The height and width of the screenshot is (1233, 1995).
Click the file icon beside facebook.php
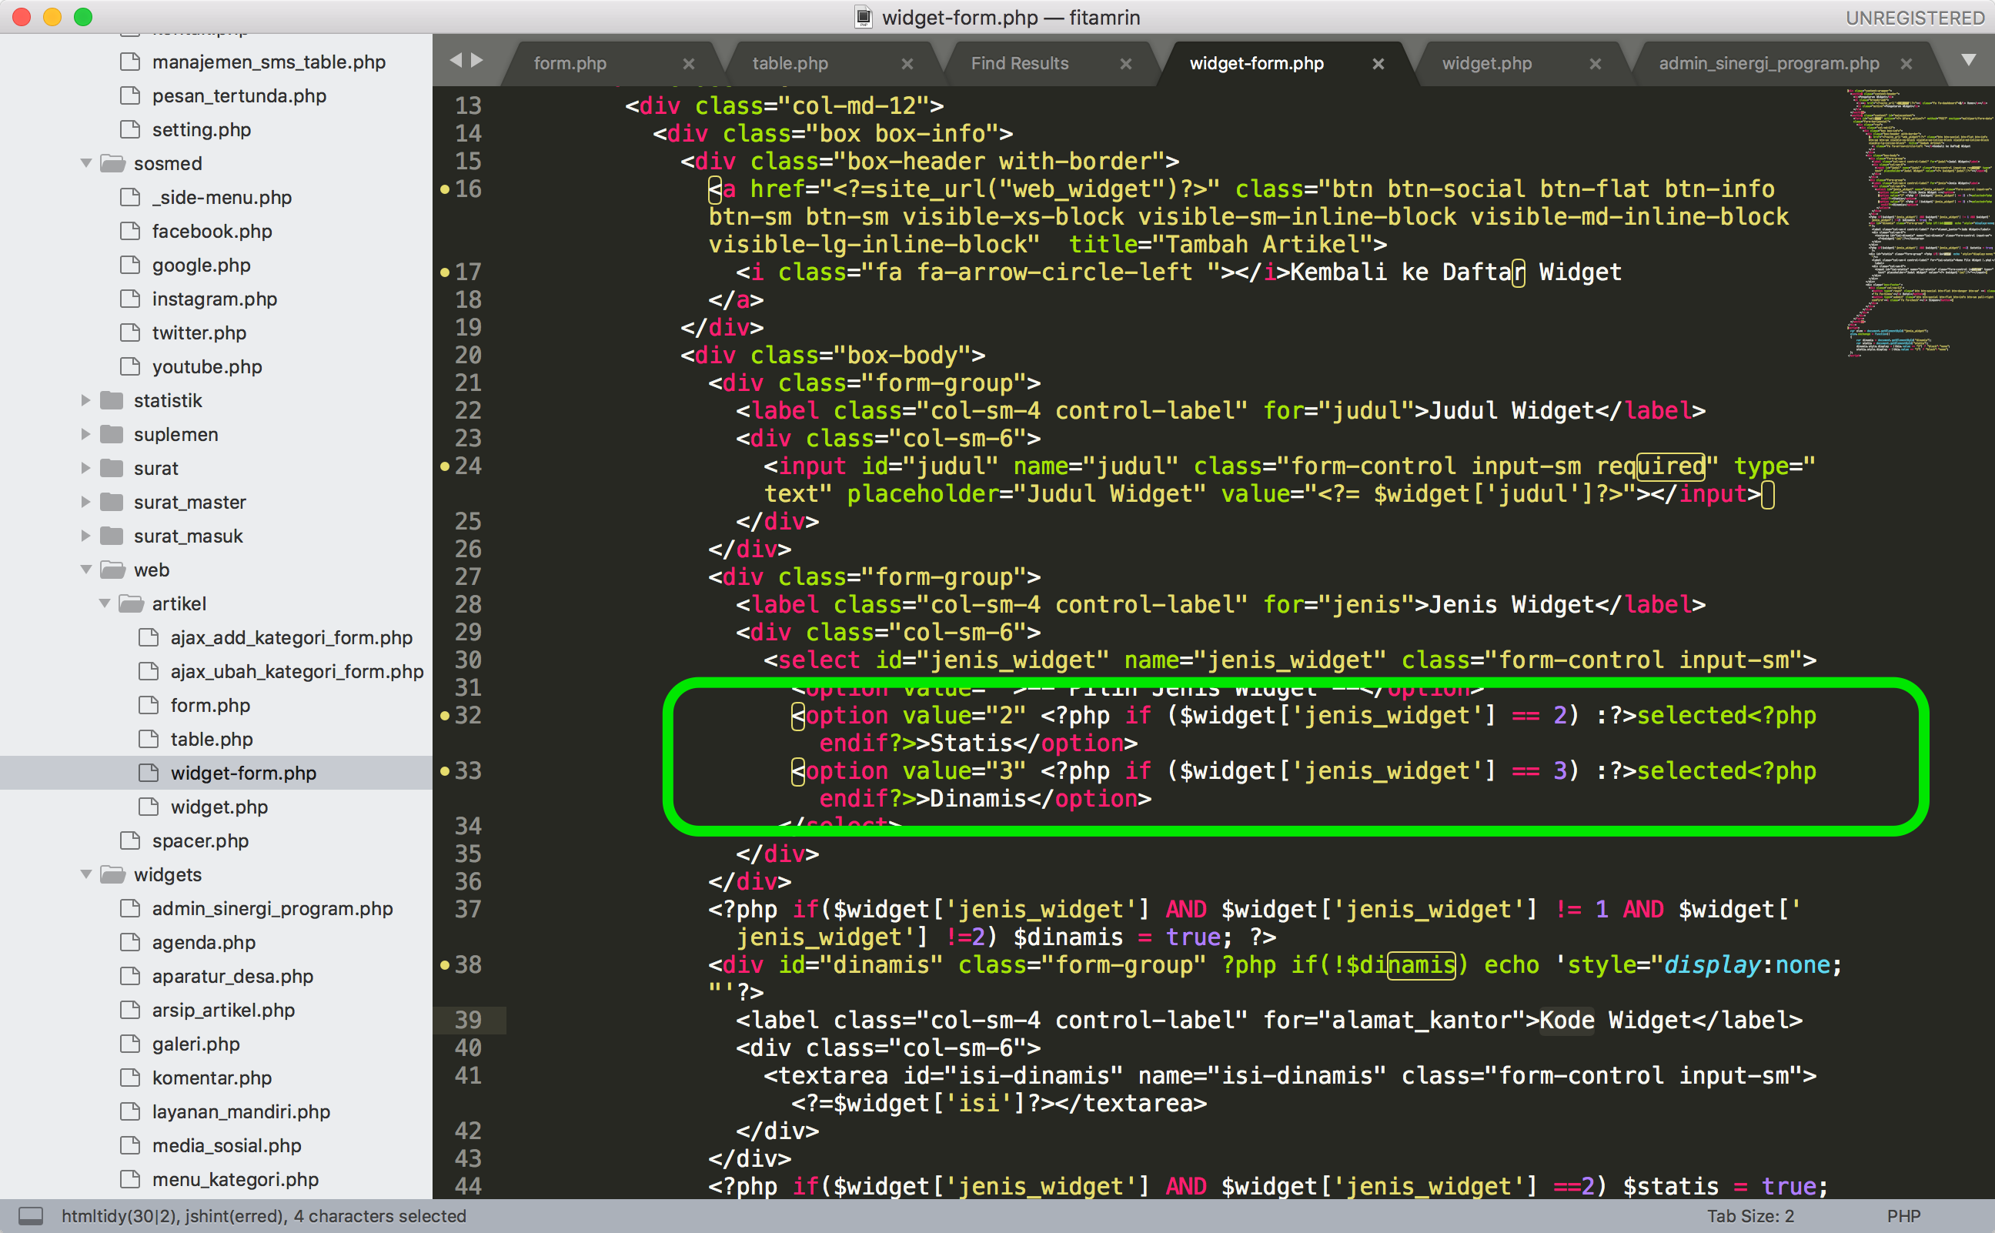[x=129, y=231]
